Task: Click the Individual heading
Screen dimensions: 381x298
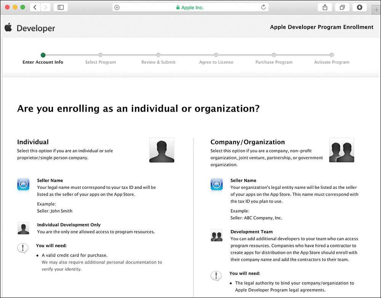Action: [x=33, y=142]
